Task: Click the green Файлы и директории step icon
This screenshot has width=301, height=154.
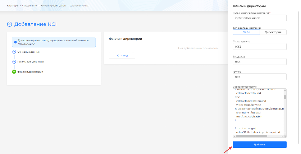Action: [14, 71]
